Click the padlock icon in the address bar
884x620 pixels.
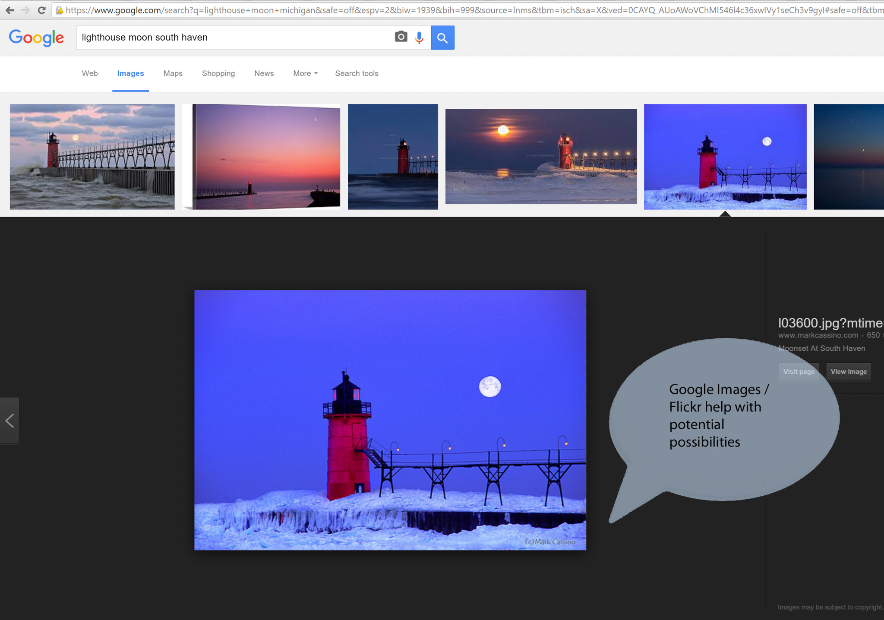tap(60, 10)
